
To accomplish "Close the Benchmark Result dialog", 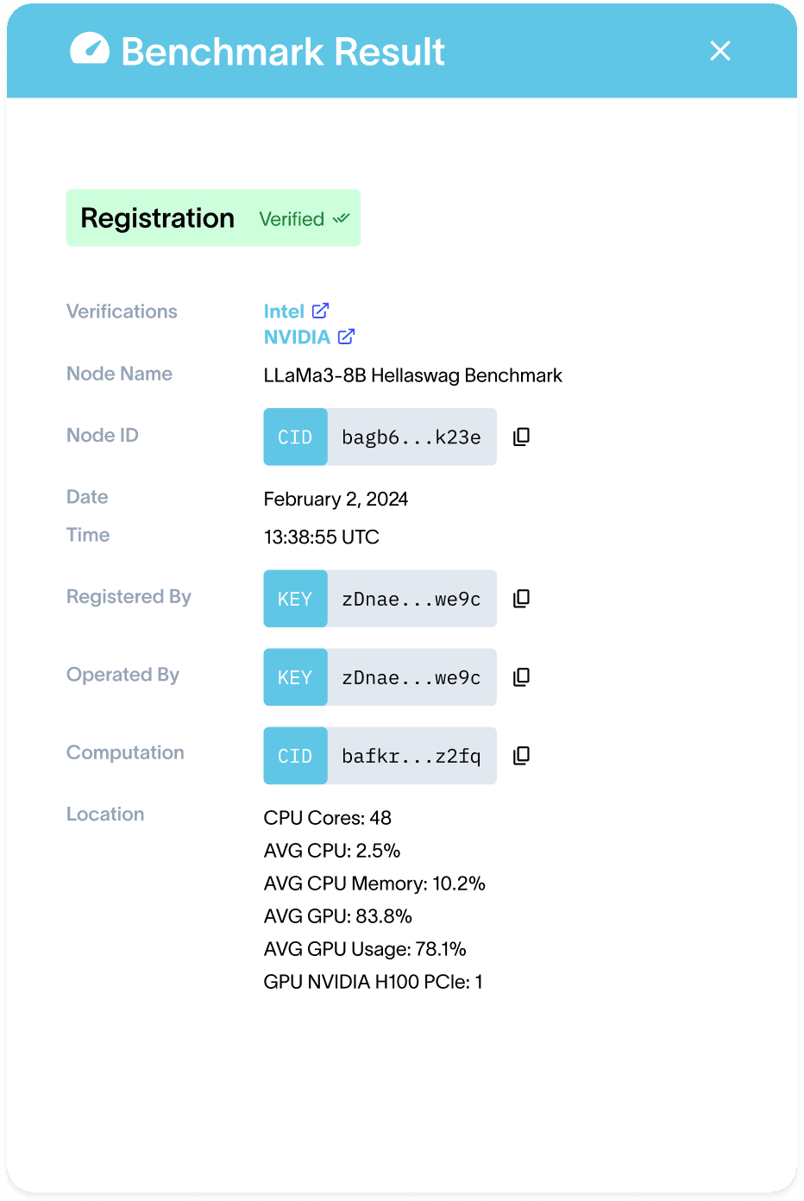I will tap(719, 51).
